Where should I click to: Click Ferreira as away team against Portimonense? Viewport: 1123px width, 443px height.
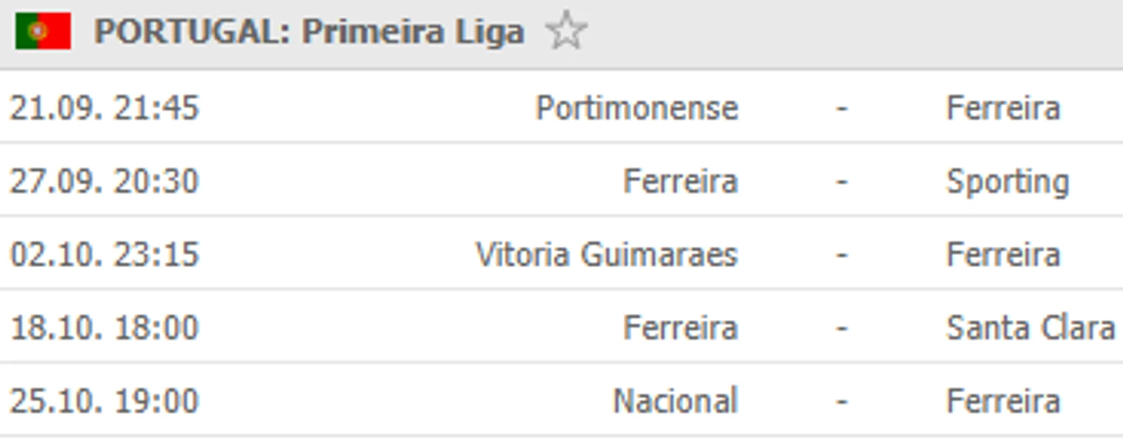coord(1003,107)
